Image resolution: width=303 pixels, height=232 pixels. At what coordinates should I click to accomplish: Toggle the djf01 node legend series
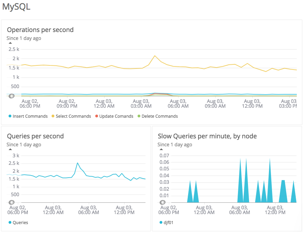click(x=166, y=222)
